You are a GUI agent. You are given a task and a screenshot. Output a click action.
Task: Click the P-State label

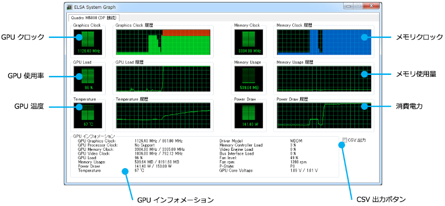point(227,166)
